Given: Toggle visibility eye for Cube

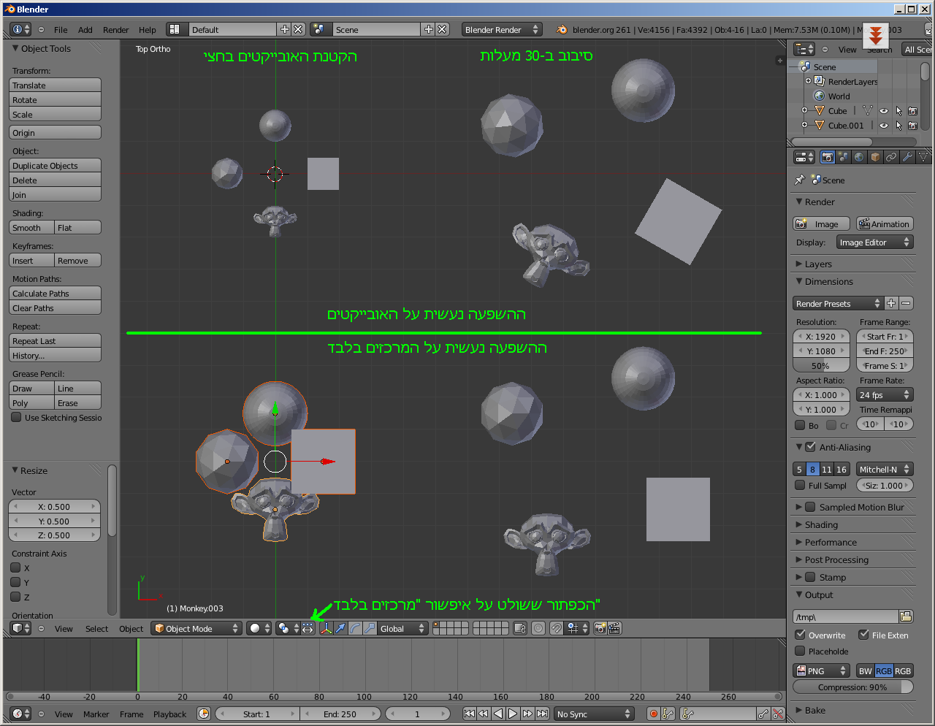Looking at the screenshot, I should click(x=884, y=111).
